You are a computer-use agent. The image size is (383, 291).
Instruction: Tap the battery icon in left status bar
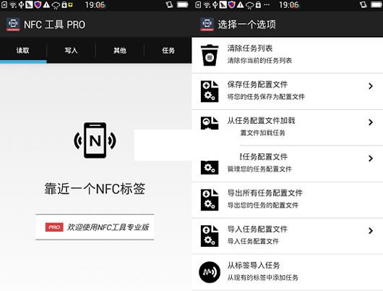182,5
